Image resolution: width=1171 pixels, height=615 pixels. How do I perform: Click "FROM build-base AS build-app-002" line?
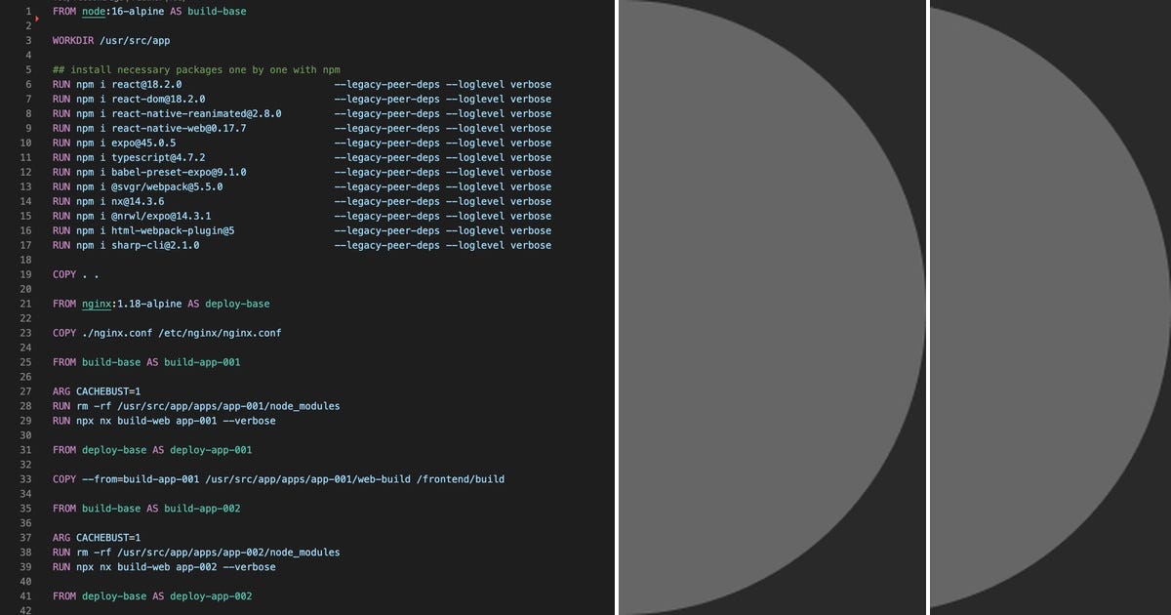(x=146, y=510)
